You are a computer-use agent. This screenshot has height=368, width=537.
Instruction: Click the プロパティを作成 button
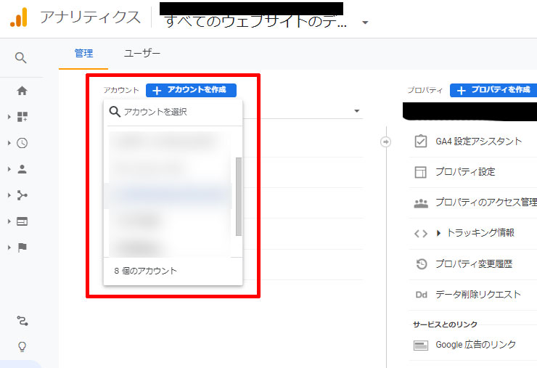click(x=493, y=90)
